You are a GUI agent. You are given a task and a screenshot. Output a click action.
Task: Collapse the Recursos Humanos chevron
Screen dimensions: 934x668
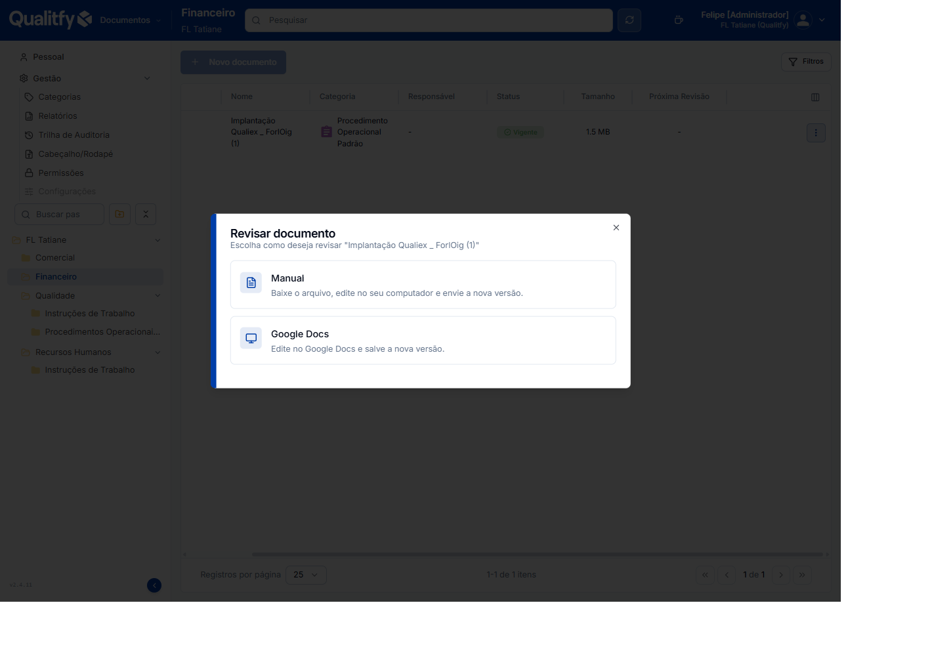(x=158, y=352)
